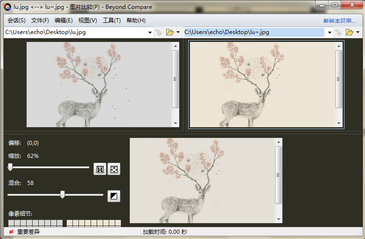Click the right lu~.jpg path input field
365x239 pixels.
[254, 33]
